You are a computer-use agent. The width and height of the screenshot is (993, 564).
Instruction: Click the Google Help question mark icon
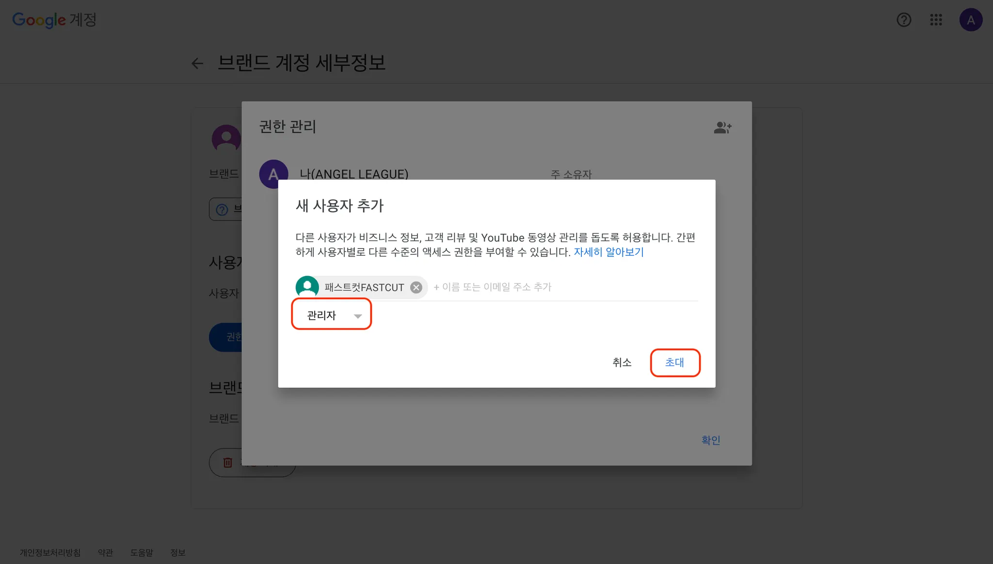(904, 20)
